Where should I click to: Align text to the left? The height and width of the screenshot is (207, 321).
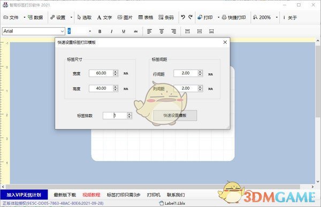click(149, 32)
